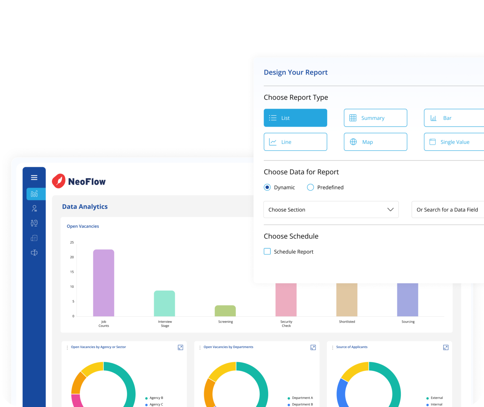484x407 pixels.
Task: Open the user profile sidebar icon
Action: tap(34, 208)
